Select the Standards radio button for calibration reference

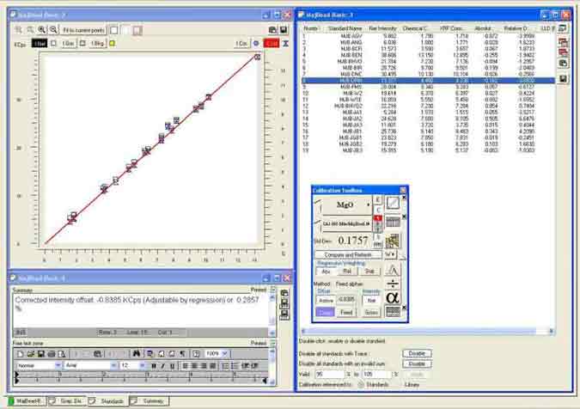coord(360,383)
